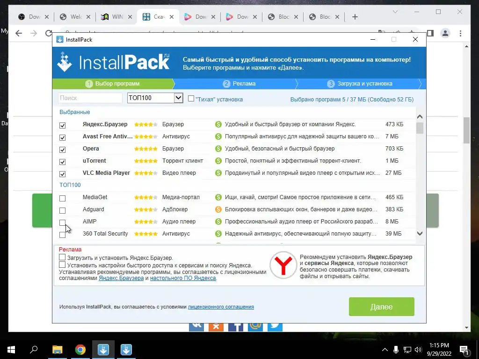Open taskbar search magnifier
The height and width of the screenshot is (359, 479).
tap(34, 350)
